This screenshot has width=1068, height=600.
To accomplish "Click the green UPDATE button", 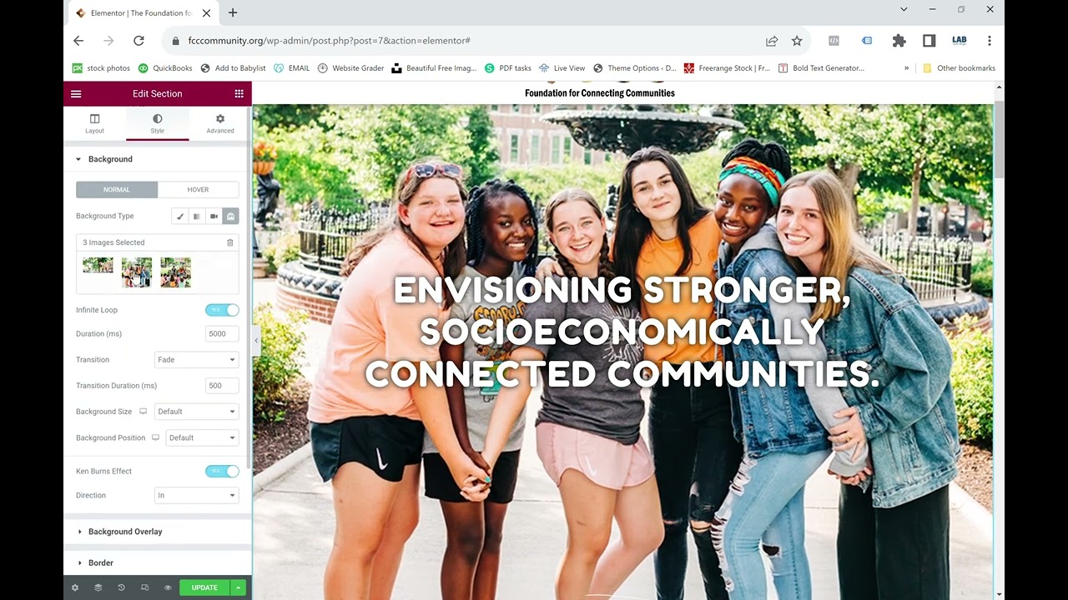I will [x=204, y=587].
